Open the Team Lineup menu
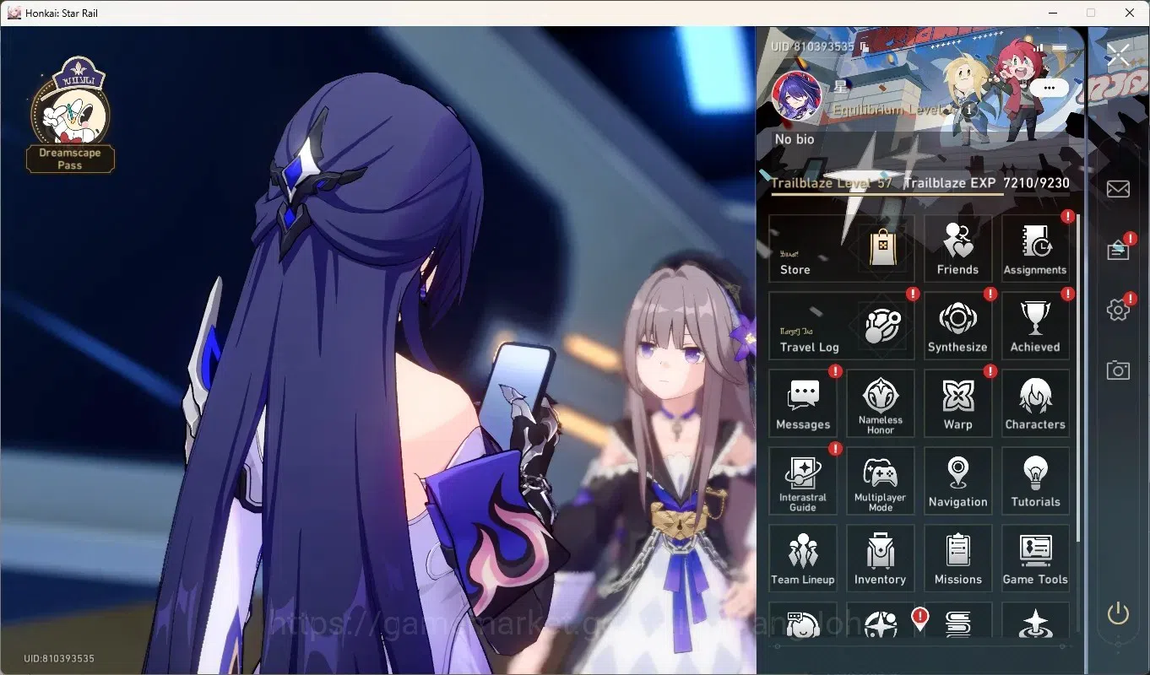Viewport: 1150px width, 675px height. coord(803,559)
